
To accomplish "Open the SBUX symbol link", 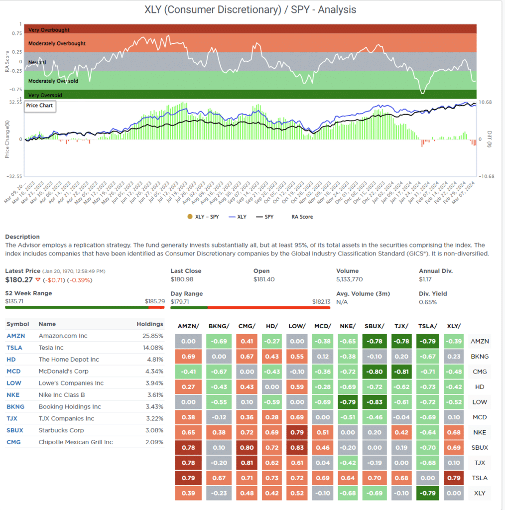I will [15, 430].
